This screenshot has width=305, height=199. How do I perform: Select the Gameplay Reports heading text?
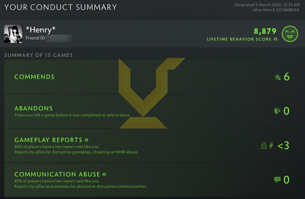48,140
